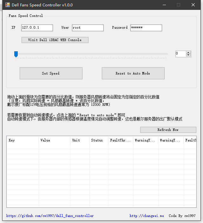Open Visit Dell iDRAC WEB Console
This screenshot has width=203, height=223.
click(55, 40)
